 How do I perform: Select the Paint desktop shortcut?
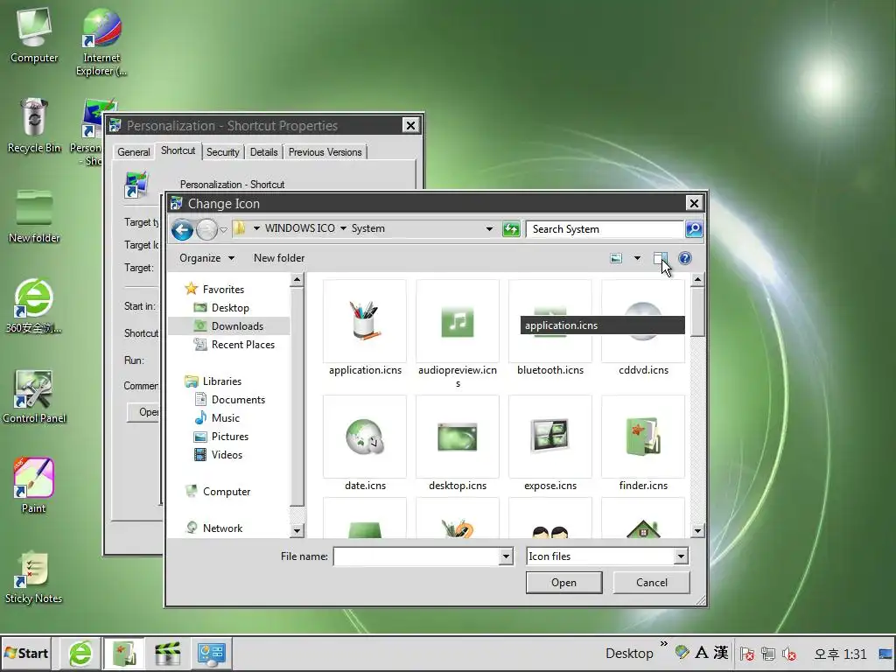[33, 485]
